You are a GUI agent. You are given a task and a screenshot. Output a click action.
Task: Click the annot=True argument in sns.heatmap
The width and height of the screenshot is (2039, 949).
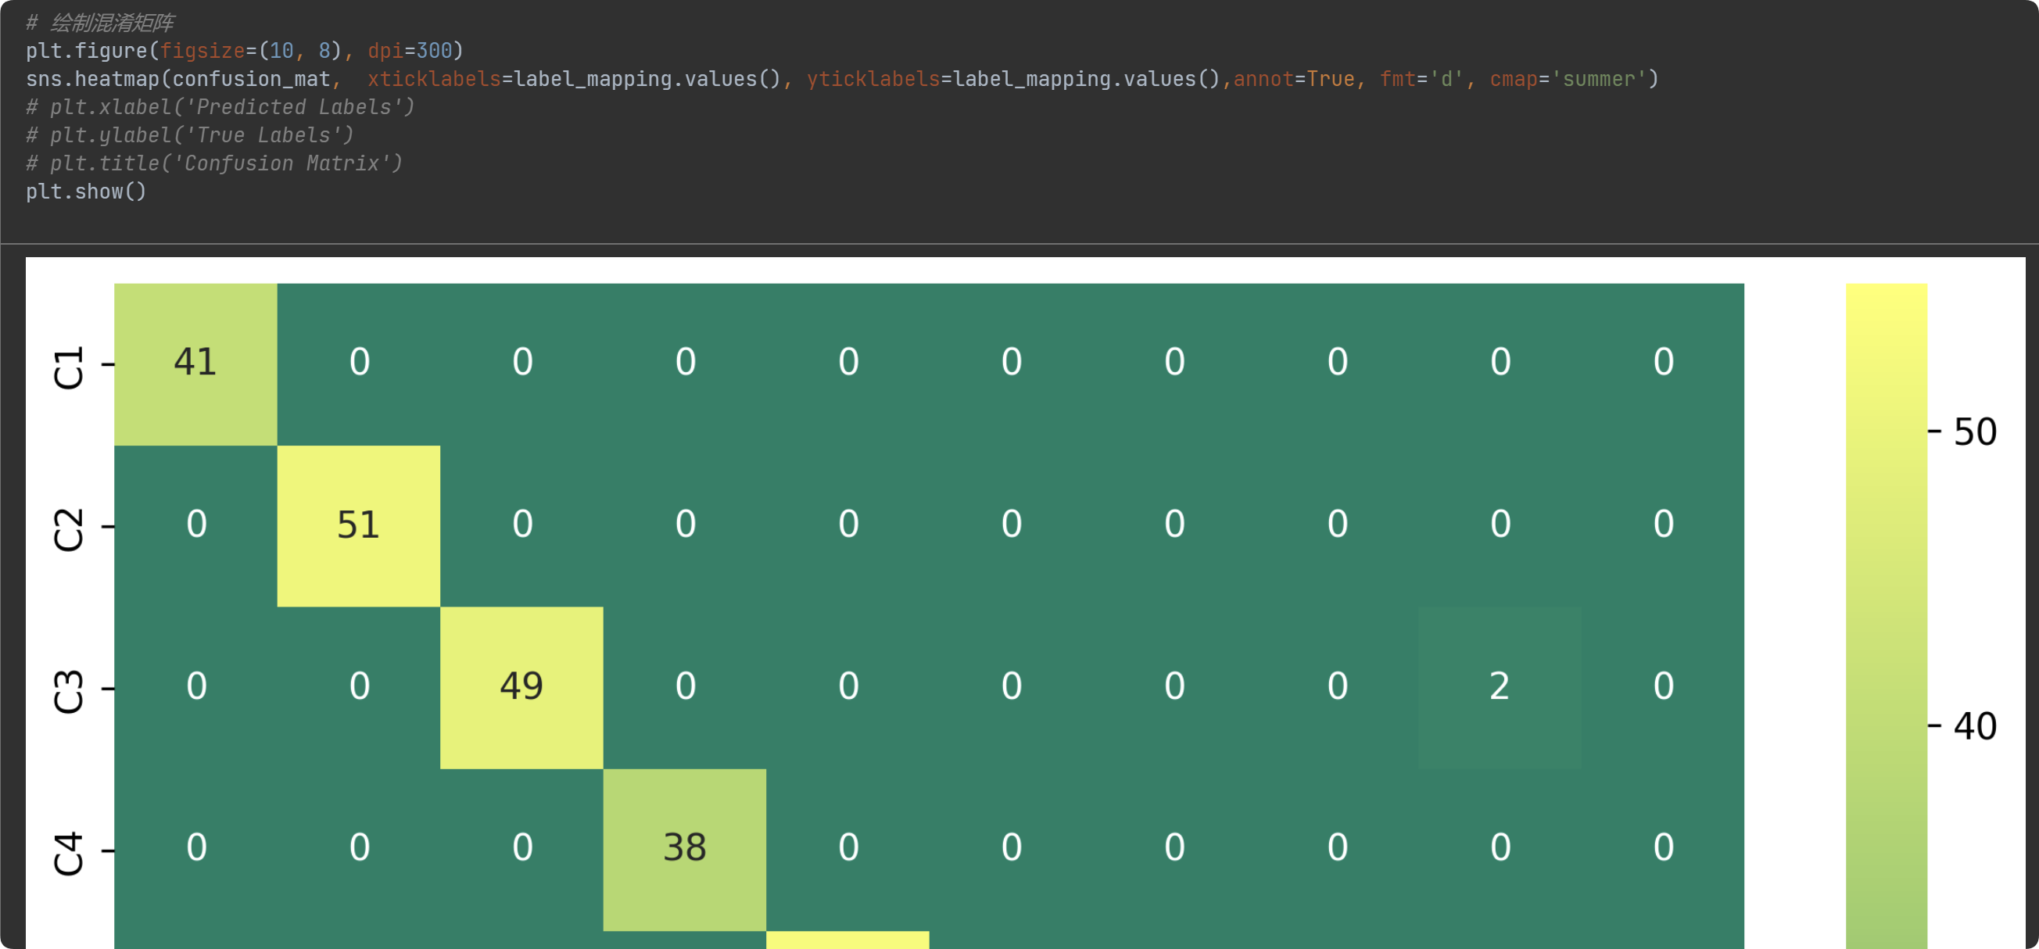(1293, 79)
